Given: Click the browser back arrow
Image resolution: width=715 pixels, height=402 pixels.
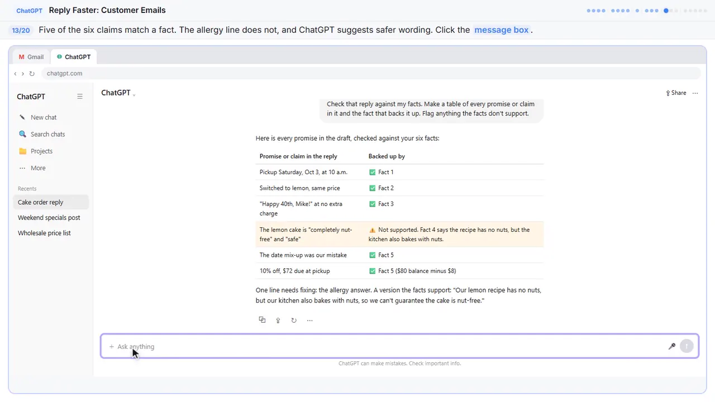Looking at the screenshot, I should 16,74.
